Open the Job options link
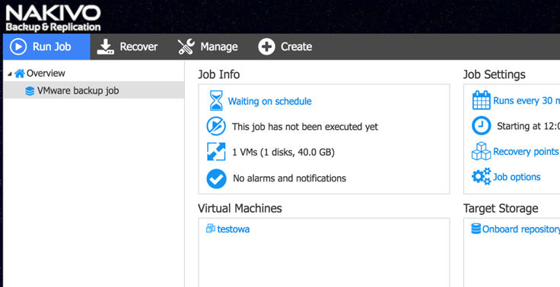560x287 pixels. coord(517,177)
